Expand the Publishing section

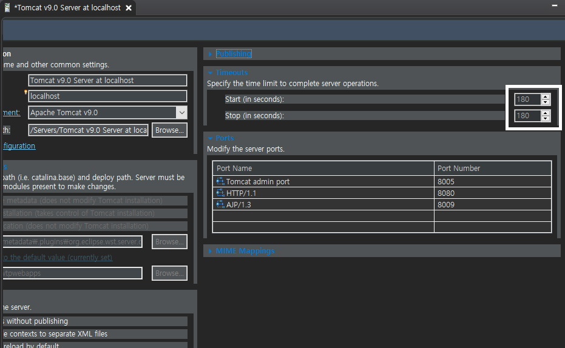[210, 54]
